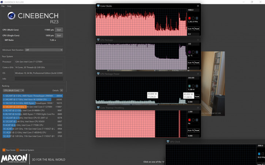Click the 30.844 W tooltip in power graph
The height and width of the screenshot is (165, 265).
(x=152, y=95)
